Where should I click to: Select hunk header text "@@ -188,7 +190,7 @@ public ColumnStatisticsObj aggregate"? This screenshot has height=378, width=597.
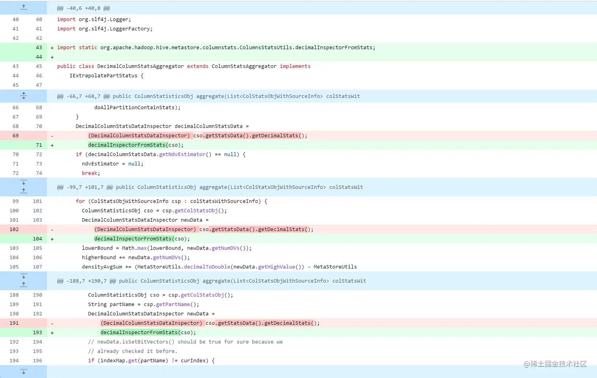pos(212,281)
